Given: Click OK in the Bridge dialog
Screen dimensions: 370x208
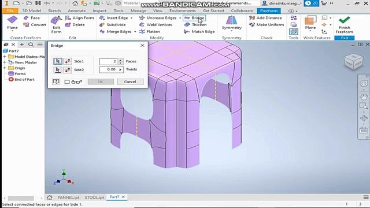Looking at the screenshot, I should coord(101,82).
